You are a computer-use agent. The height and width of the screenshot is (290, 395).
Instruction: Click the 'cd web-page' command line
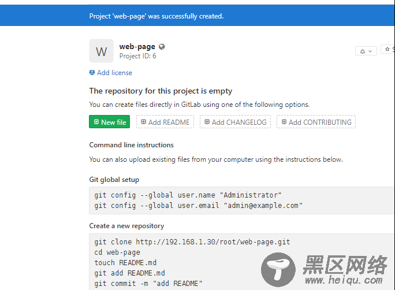117,252
